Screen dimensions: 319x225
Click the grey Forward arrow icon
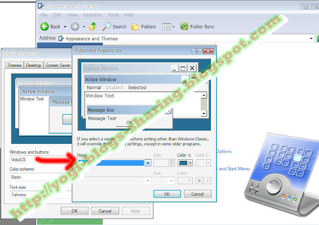(75, 26)
